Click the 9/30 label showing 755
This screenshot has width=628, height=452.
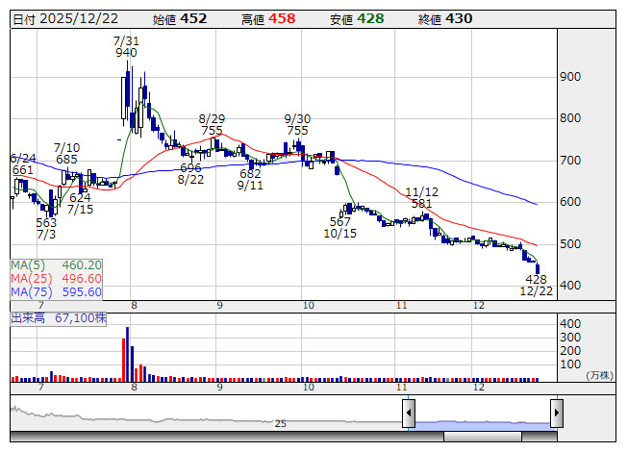296,124
